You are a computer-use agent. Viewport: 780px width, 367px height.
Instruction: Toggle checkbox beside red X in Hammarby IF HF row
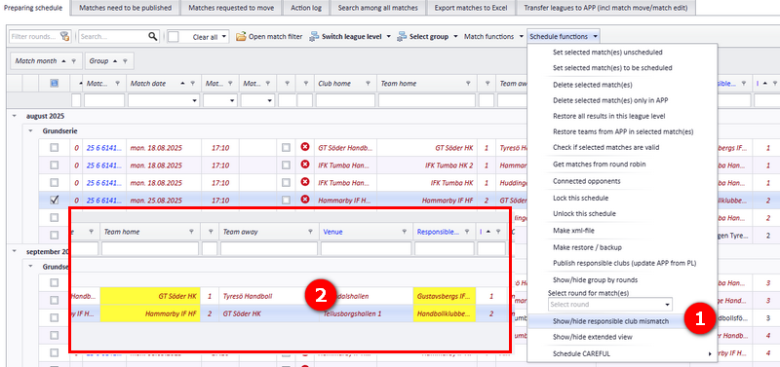click(x=286, y=201)
